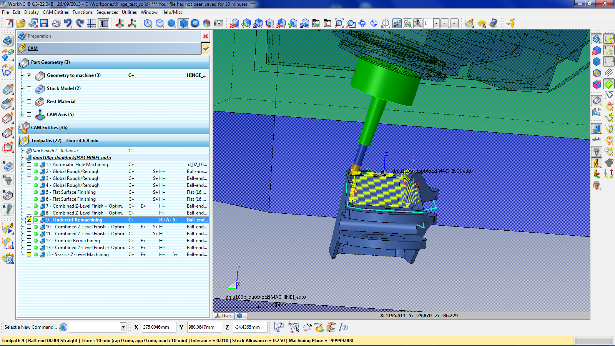This screenshot has height=346, width=615.
Task: Click the zoom extents magnifier icon
Action: 339,23
